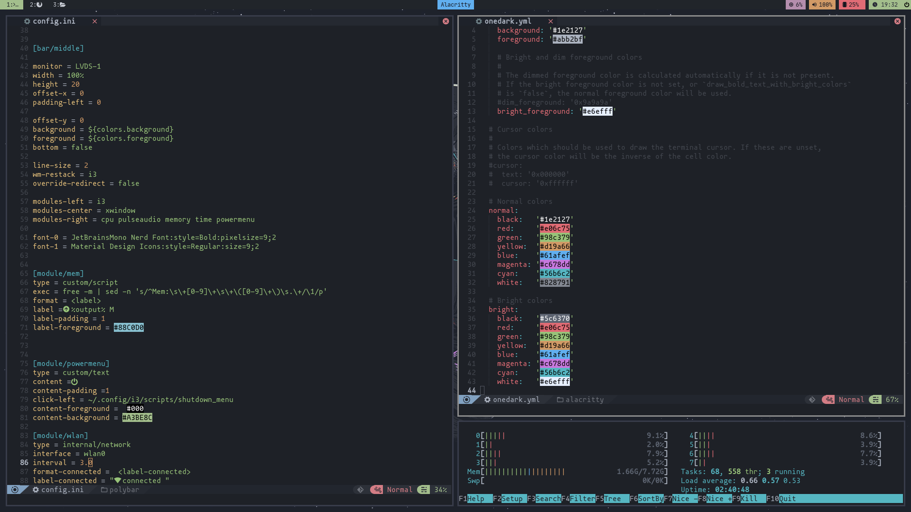Click the red close circle in config.ini pane

[x=446, y=21]
